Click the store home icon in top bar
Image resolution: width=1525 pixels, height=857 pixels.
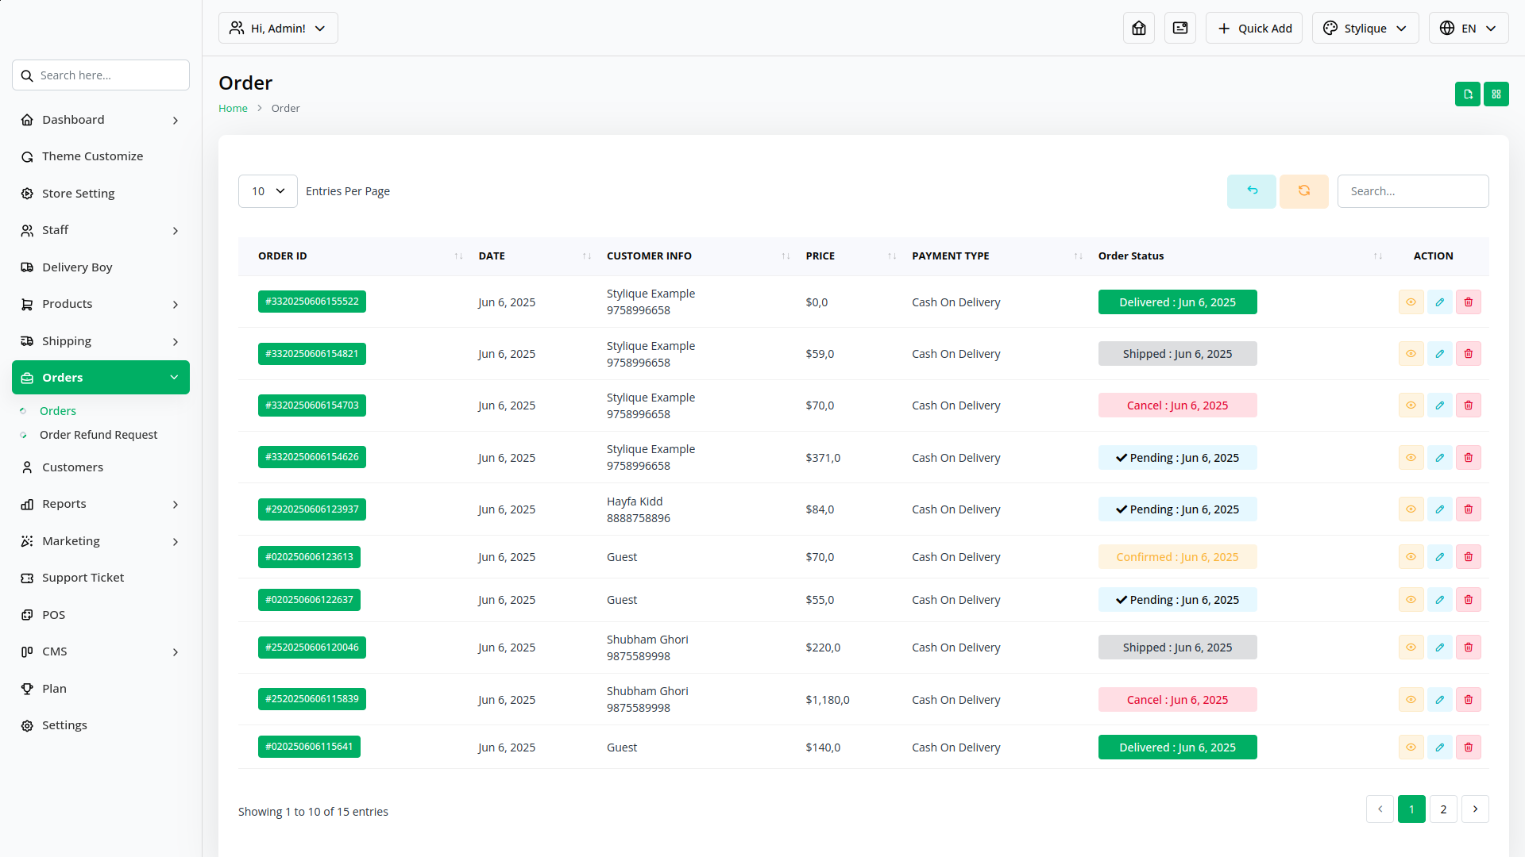1138,28
